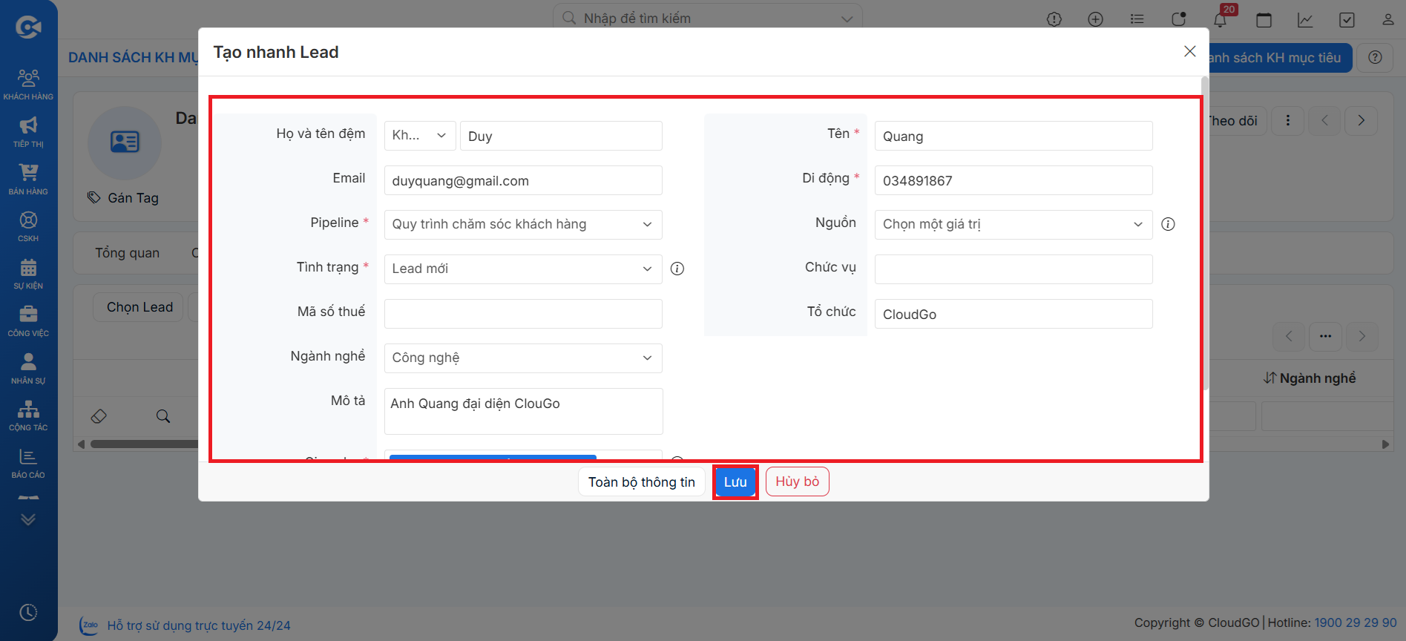Open the three-dot more options menu near Theo dõi

pyautogui.click(x=1288, y=120)
